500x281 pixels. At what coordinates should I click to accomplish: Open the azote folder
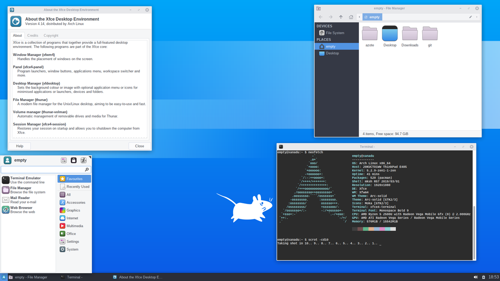370,37
